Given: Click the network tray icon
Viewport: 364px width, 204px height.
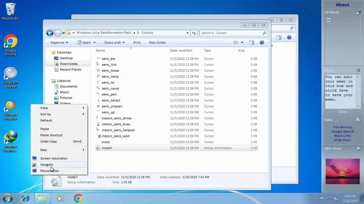Looking at the screenshot, I should click(x=329, y=199).
